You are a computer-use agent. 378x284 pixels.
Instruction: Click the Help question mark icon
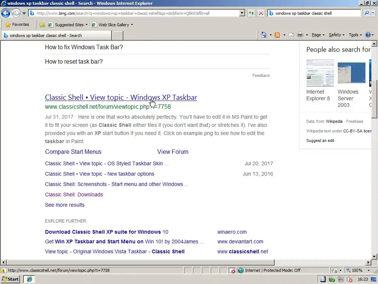[368, 35]
